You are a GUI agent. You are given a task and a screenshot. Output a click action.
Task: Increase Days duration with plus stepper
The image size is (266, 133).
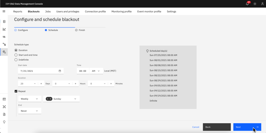pos(41,84)
